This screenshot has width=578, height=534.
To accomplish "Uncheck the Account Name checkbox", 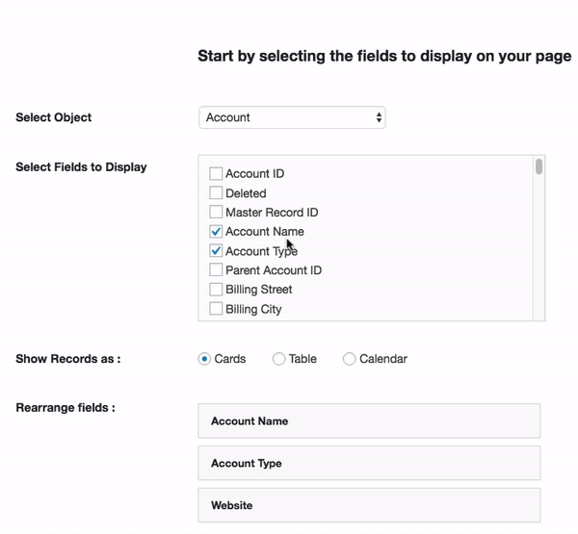I will tap(216, 231).
